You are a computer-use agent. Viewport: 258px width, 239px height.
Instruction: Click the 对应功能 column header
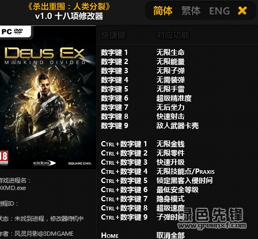coord(173,35)
